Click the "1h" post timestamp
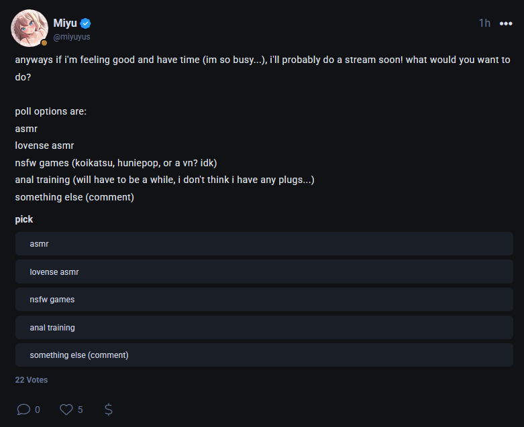This screenshot has height=427, width=524. click(484, 23)
